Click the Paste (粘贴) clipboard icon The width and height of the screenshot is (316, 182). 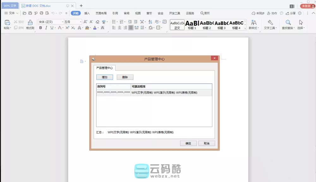click(7, 22)
